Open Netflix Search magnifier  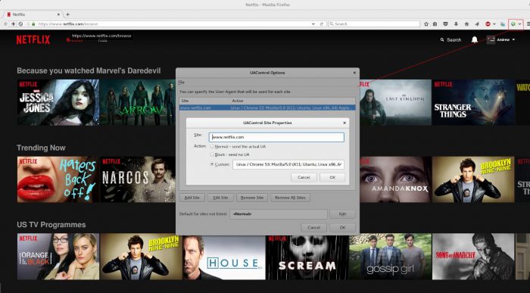click(x=442, y=40)
